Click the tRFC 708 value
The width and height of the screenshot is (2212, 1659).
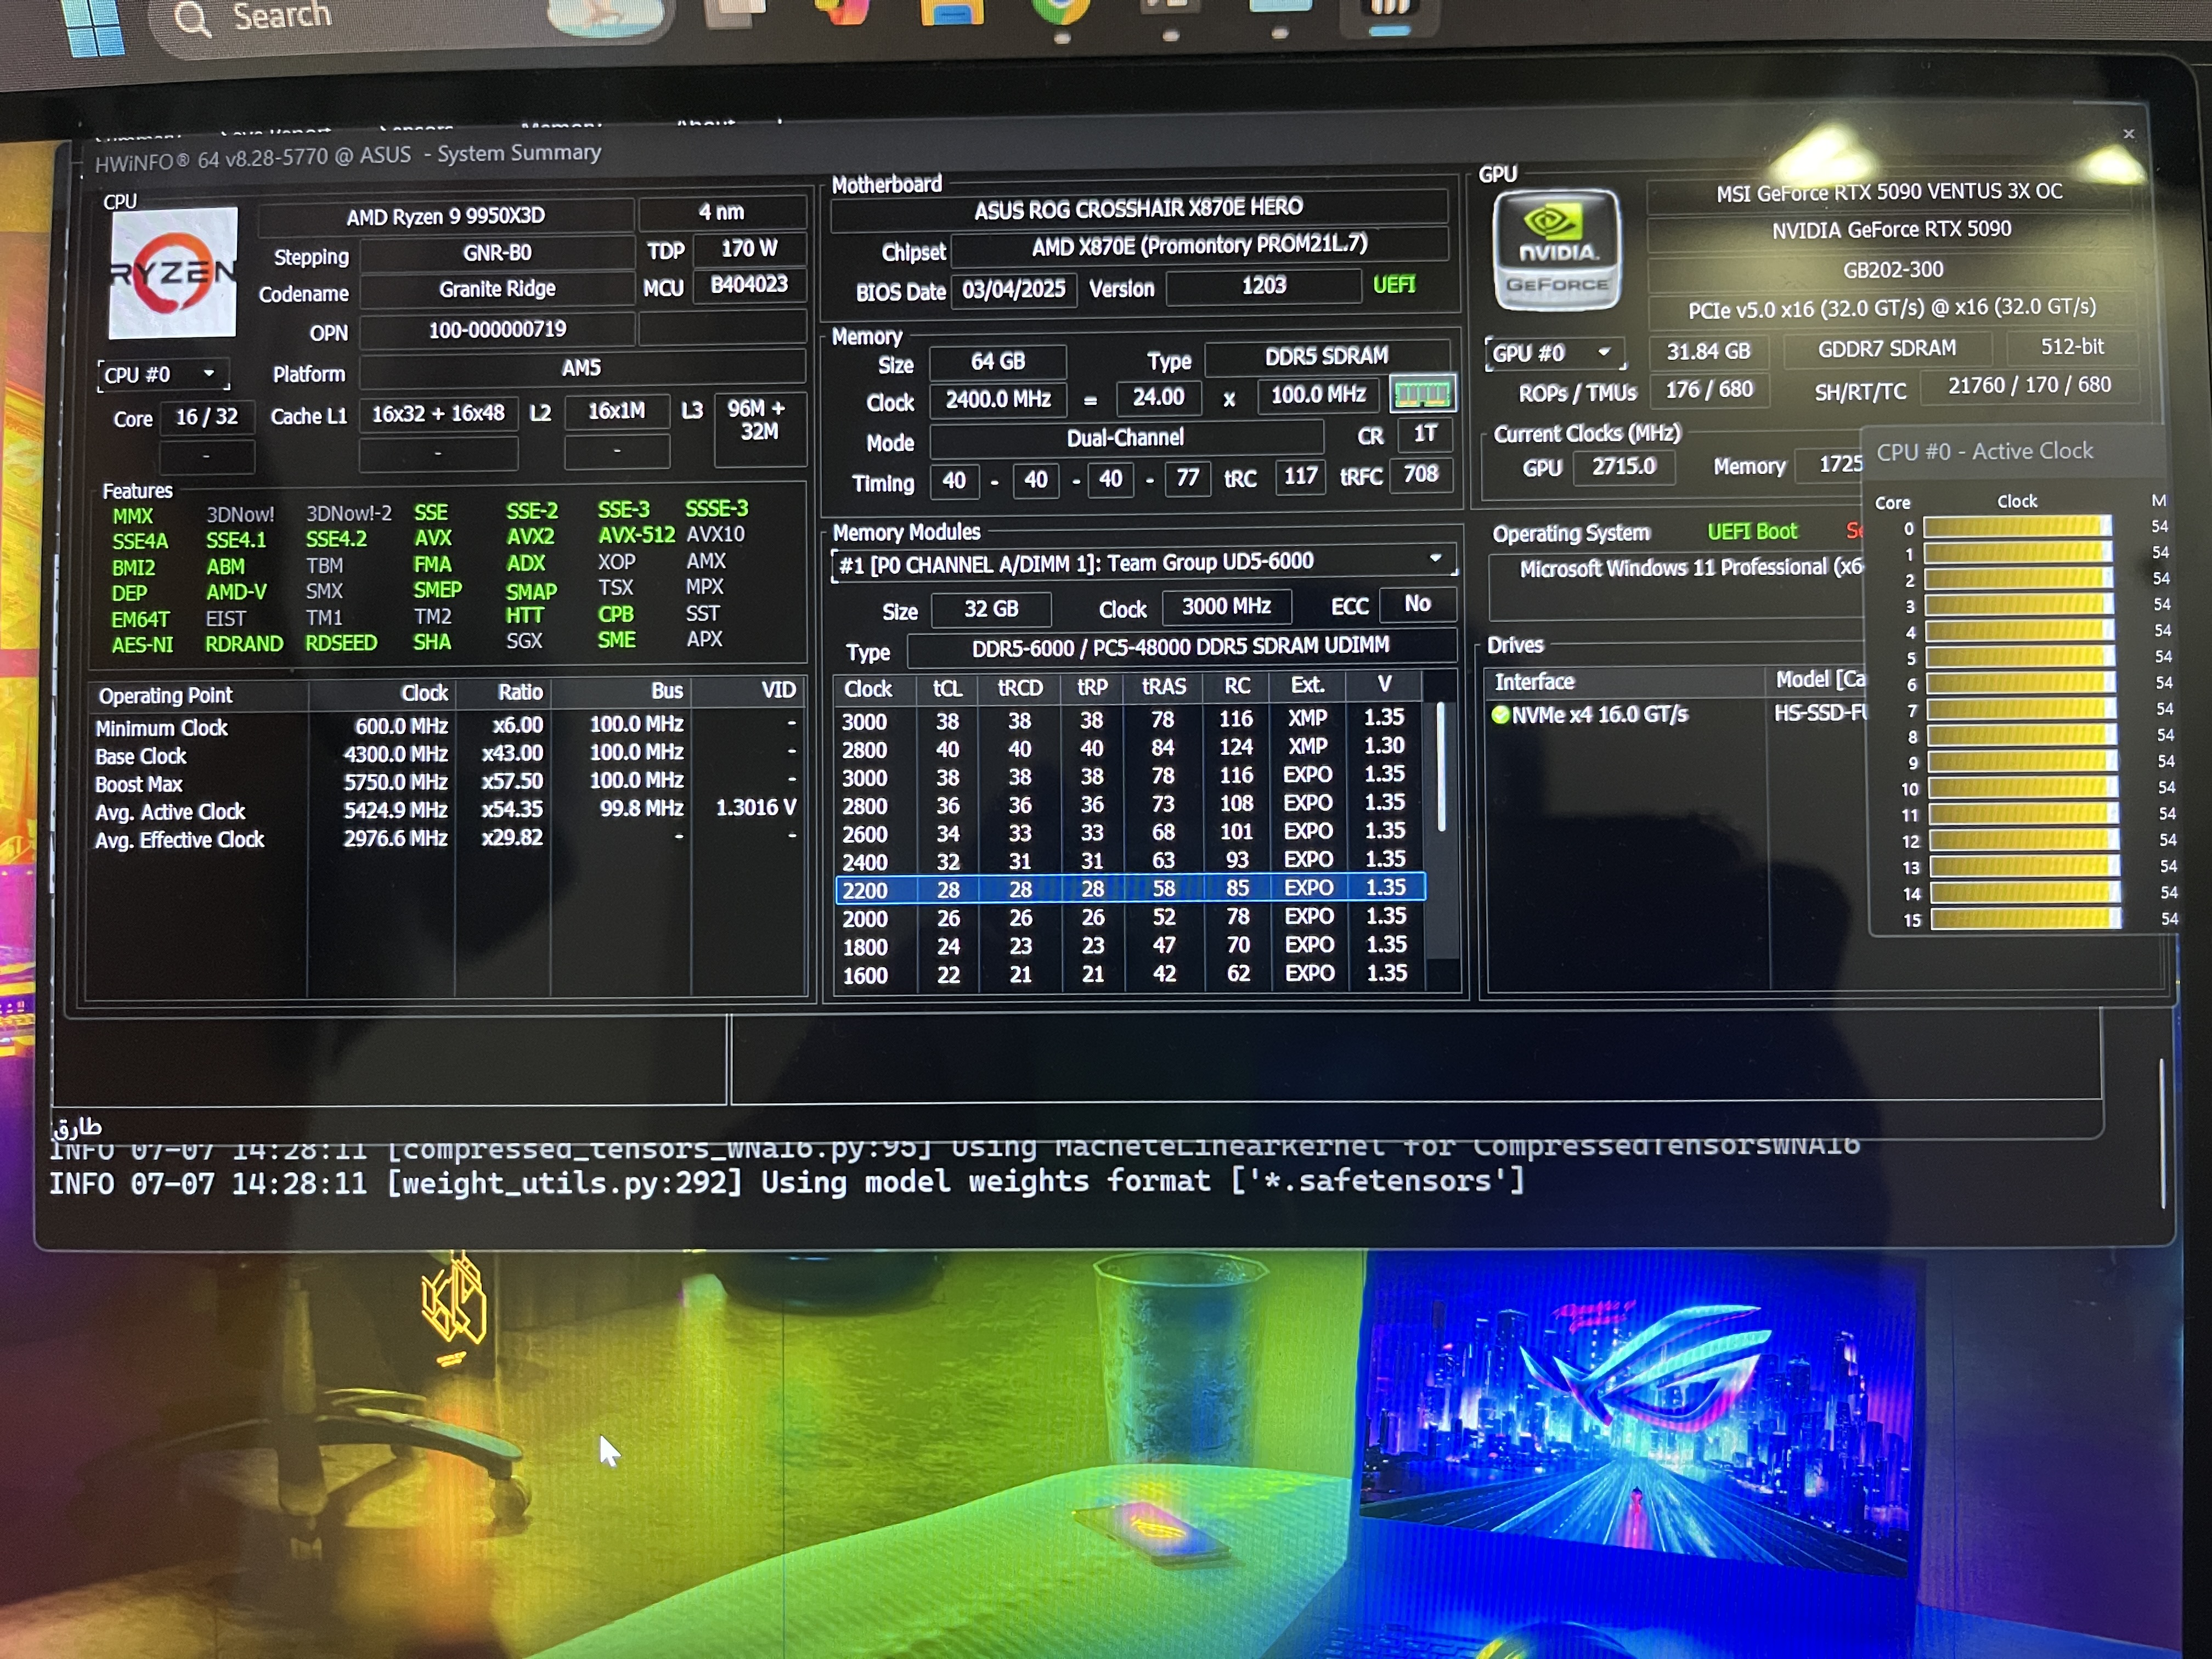pos(1420,474)
